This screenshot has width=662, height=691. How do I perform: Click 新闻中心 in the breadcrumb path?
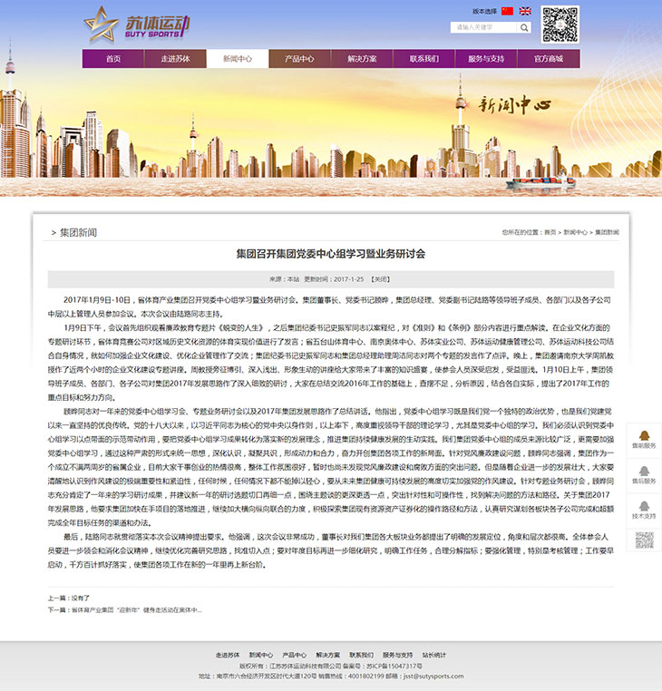click(x=575, y=232)
